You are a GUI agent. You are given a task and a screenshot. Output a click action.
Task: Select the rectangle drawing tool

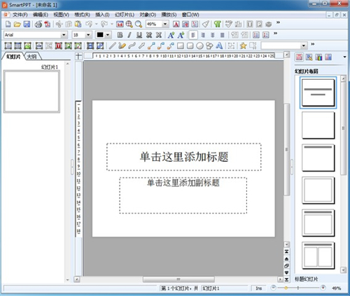181,45
